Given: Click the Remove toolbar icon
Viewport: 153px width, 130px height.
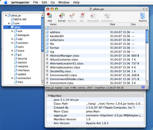Looking at the screenshot, I should 72,16.
